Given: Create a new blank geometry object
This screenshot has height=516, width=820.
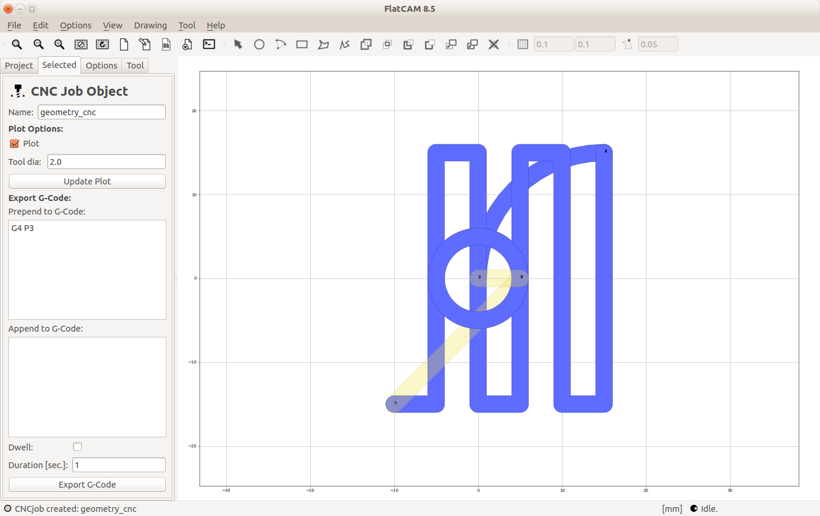Looking at the screenshot, I should tap(124, 44).
